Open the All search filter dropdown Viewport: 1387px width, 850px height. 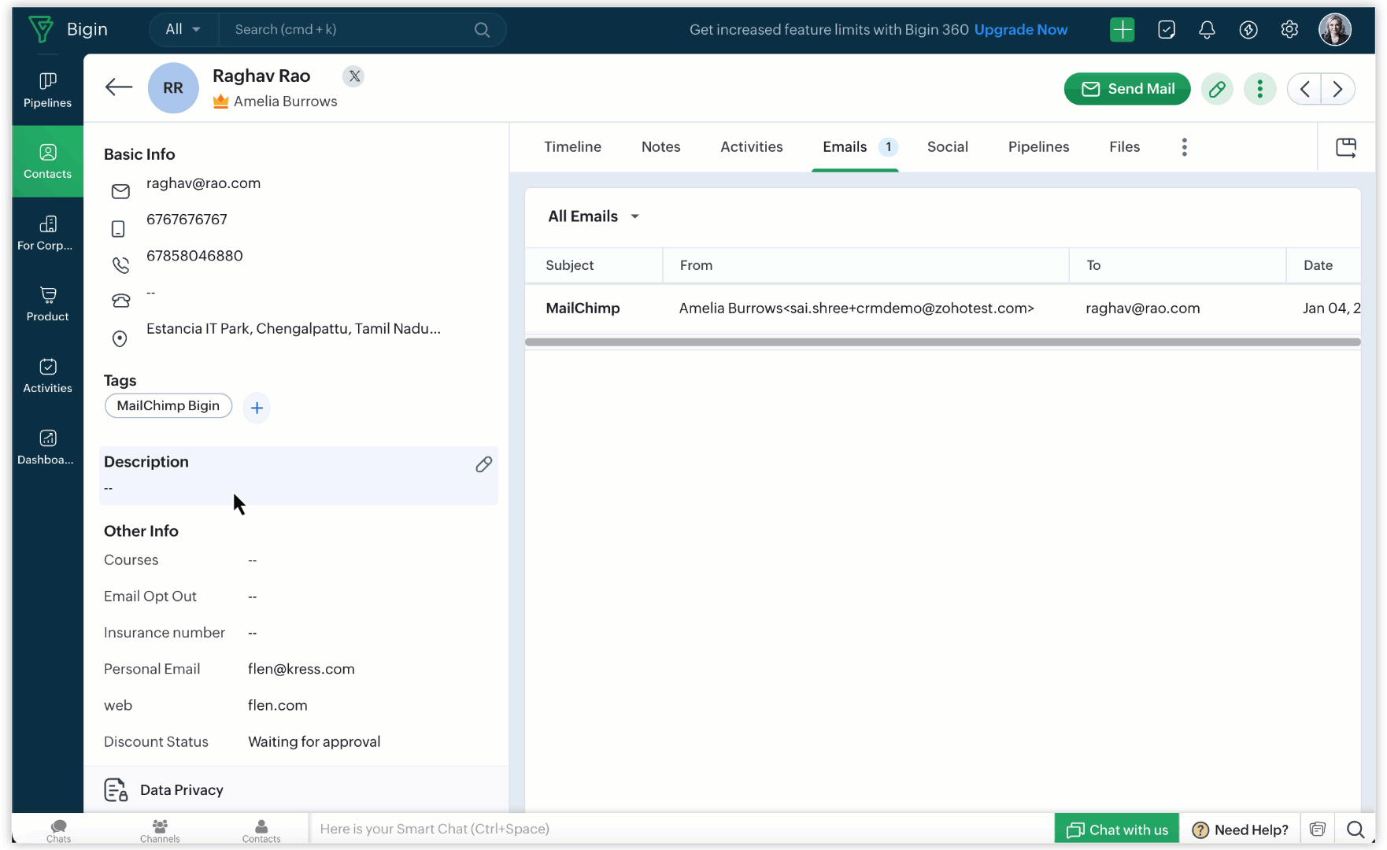(183, 30)
